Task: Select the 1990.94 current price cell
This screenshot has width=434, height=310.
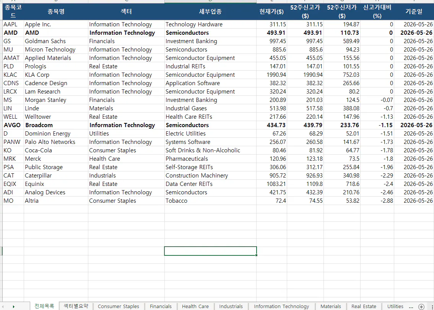Action: click(271, 74)
